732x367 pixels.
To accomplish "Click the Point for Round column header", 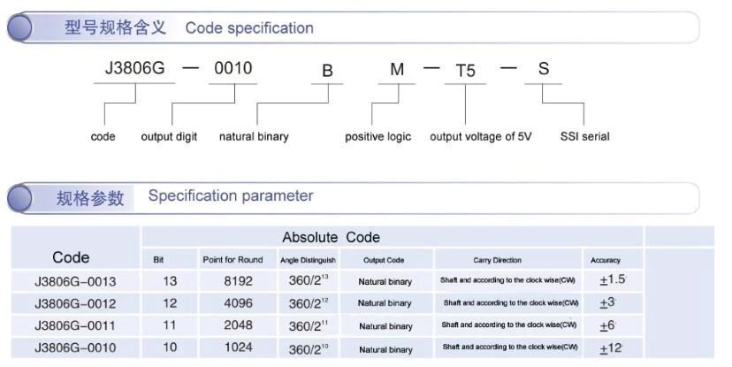I will click(x=233, y=260).
